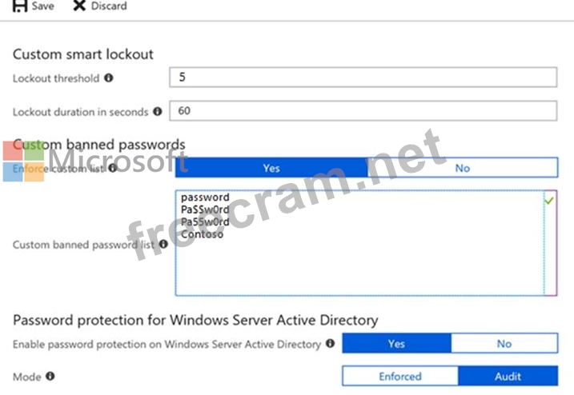Viewport: 574px width, 395px height.
Task: Switch Mode to Enforced
Action: tap(400, 376)
